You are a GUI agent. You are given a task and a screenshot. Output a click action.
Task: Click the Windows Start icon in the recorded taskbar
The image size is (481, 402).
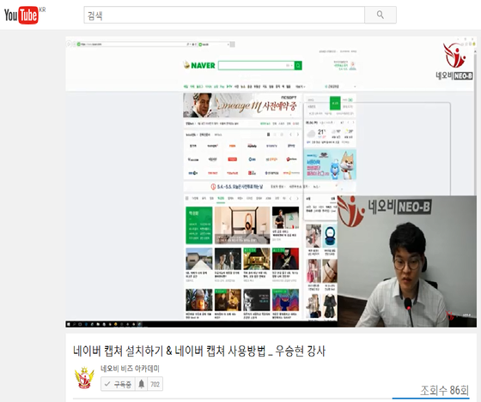[69, 324]
